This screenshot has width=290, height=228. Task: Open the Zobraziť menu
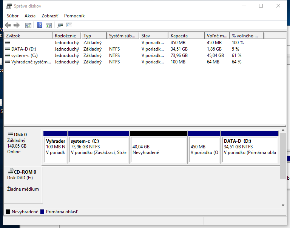click(50, 16)
